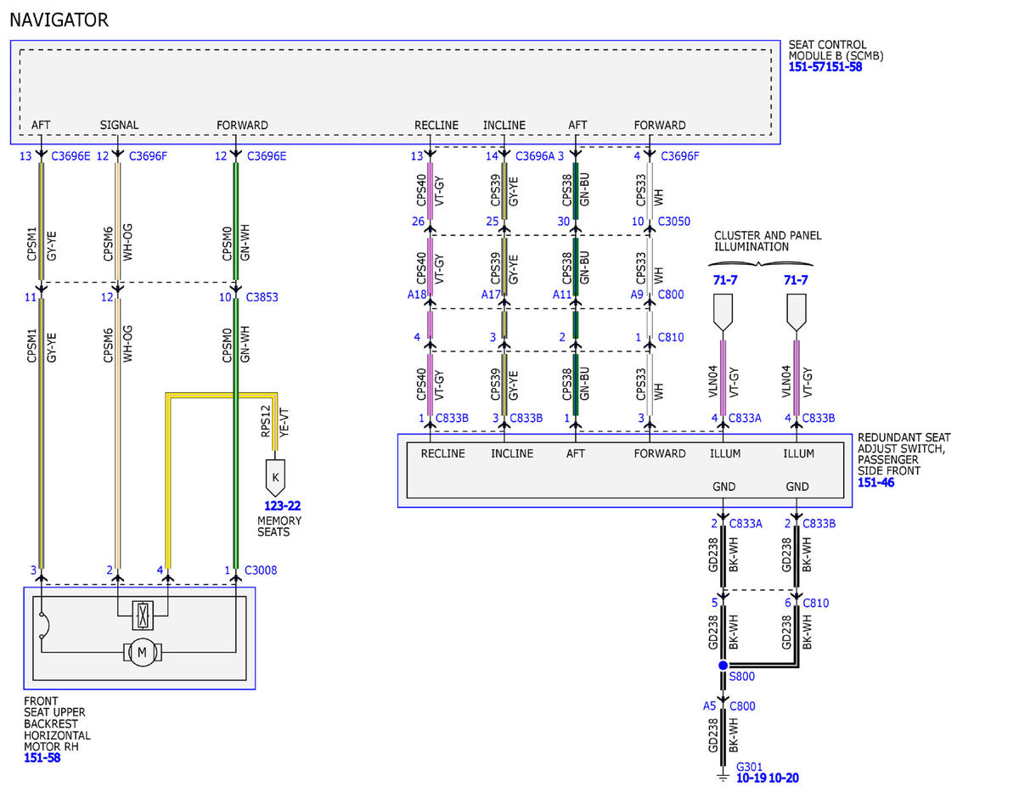Image resolution: width=1019 pixels, height=787 pixels.
Task: Click the MEMORY SEATS label
Action: pos(279,526)
